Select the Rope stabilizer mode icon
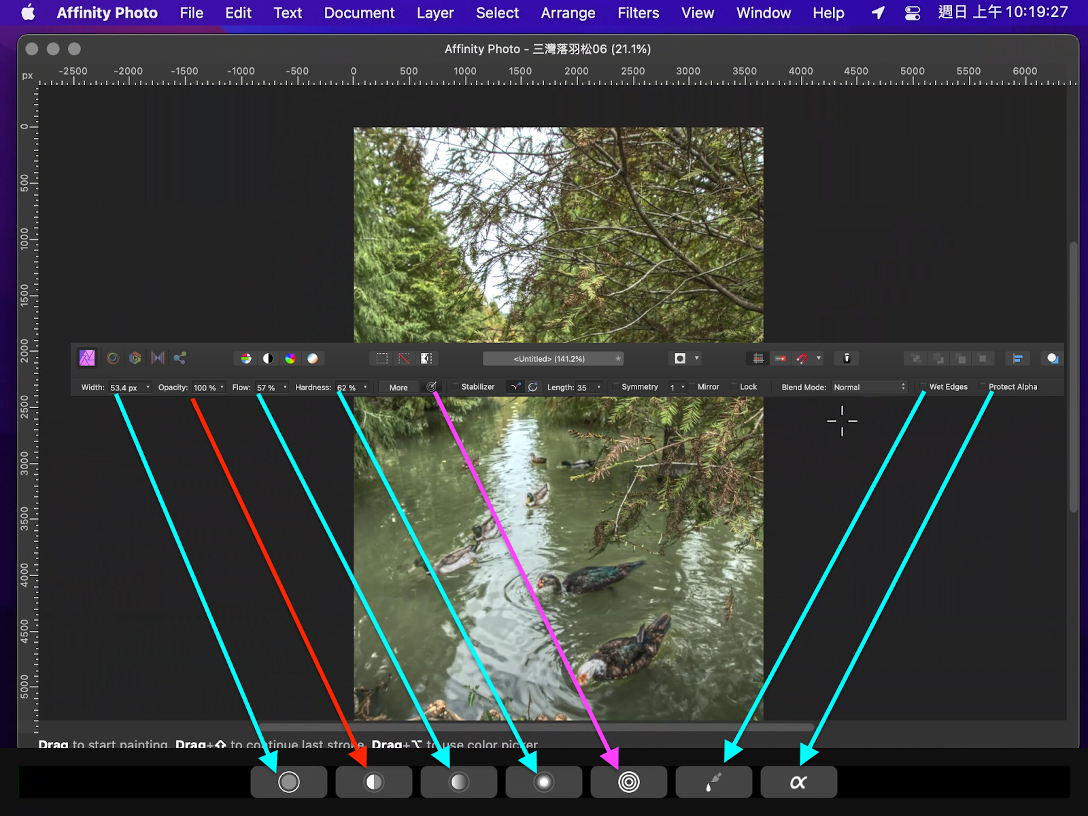This screenshot has width=1088, height=816. click(516, 387)
